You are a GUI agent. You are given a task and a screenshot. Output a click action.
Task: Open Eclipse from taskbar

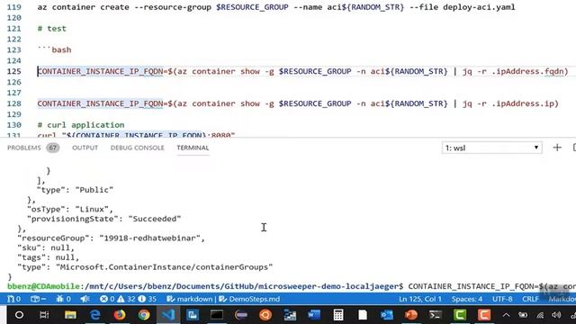tap(241, 315)
